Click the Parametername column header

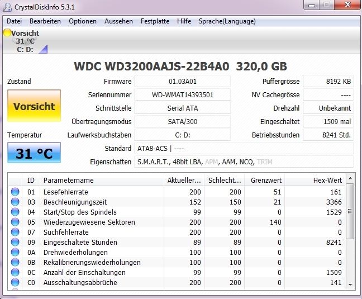(x=102, y=180)
